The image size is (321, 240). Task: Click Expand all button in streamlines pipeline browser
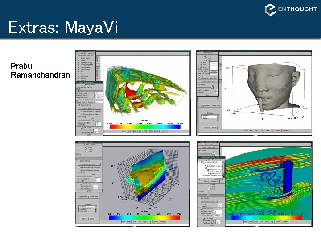214,181
